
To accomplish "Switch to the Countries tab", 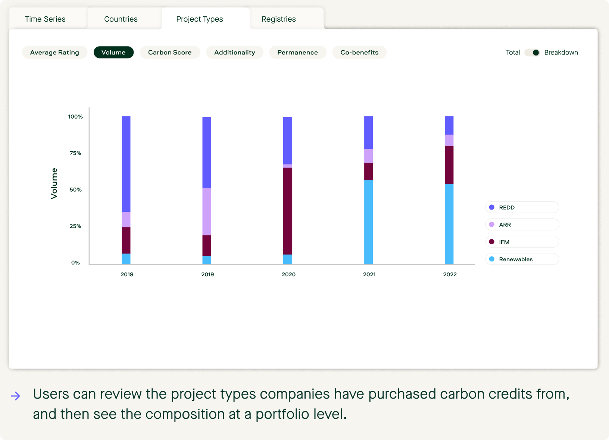I will click(121, 19).
